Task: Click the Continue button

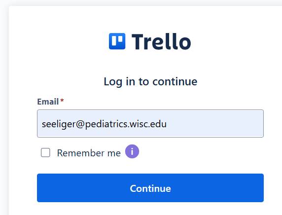Action: click(150, 188)
